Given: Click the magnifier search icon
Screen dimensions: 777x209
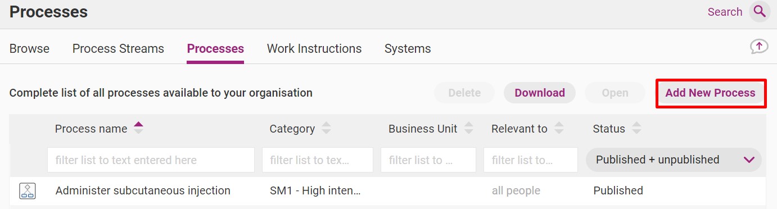Looking at the screenshot, I should coord(760,12).
